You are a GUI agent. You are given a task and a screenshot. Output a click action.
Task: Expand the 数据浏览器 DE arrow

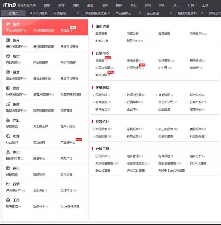tap(125, 95)
